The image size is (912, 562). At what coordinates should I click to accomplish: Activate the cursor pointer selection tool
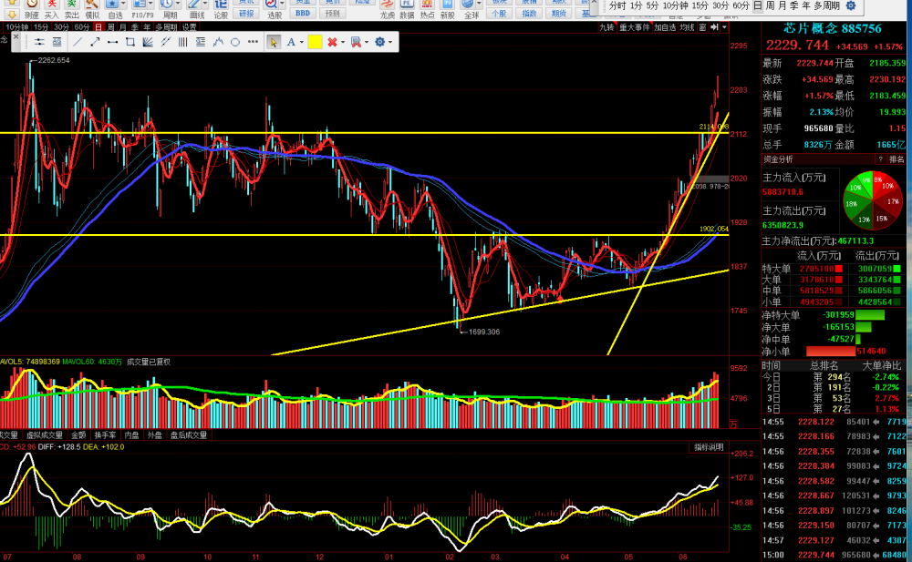click(x=273, y=42)
